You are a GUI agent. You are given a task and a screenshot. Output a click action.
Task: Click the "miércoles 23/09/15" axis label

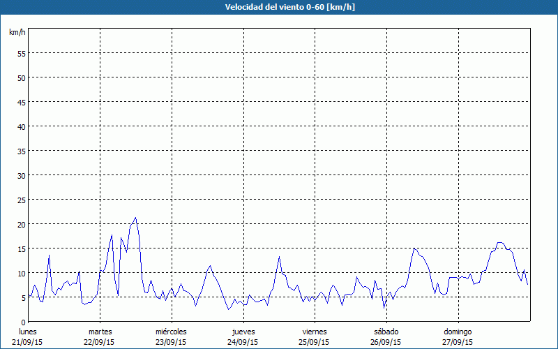(171, 336)
